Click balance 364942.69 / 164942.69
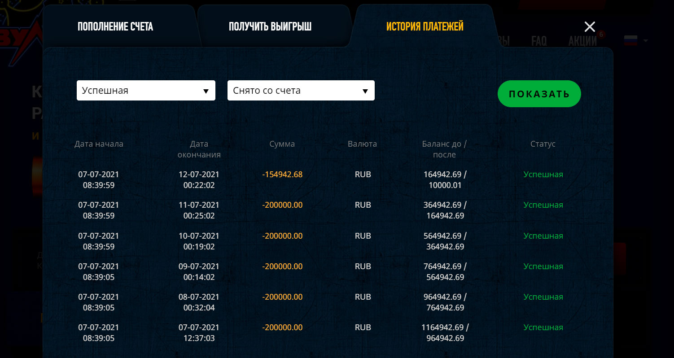Image resolution: width=674 pixels, height=358 pixels. coord(444,210)
